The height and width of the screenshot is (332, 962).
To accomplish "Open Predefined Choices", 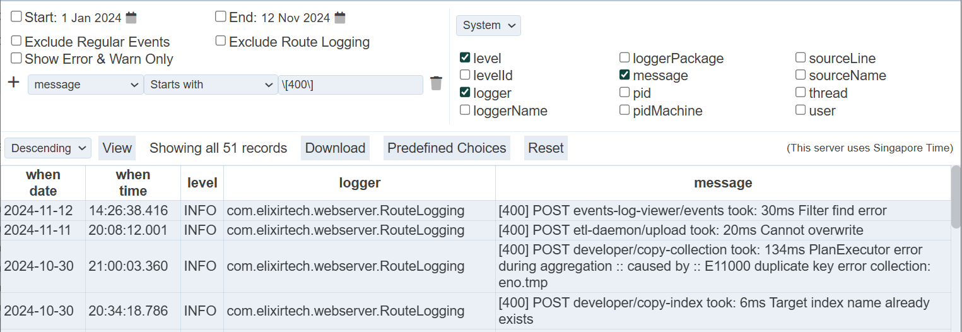I will pos(447,148).
